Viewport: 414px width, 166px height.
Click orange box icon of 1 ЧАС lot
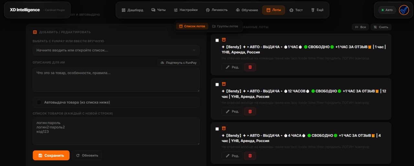tap(223, 40)
